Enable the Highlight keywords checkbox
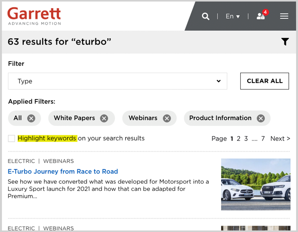 [11, 138]
